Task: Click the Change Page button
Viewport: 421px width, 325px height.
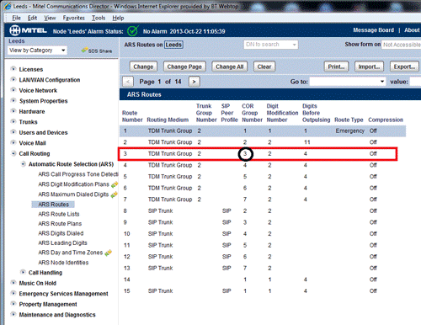Action: point(184,67)
